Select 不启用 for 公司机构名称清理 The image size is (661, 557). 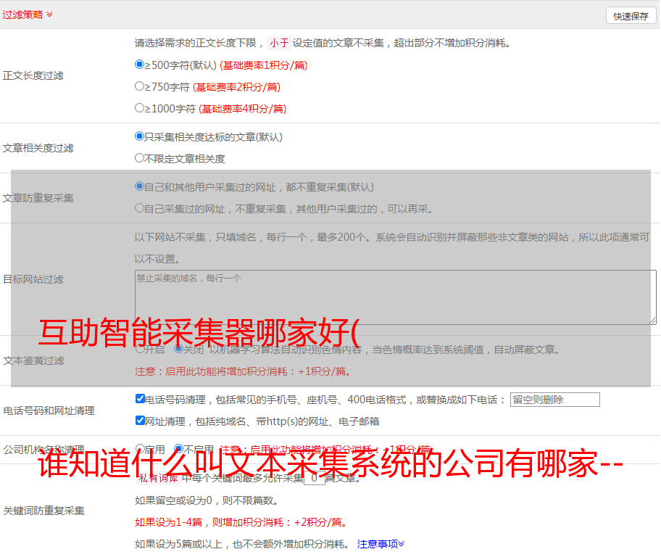tap(178, 449)
